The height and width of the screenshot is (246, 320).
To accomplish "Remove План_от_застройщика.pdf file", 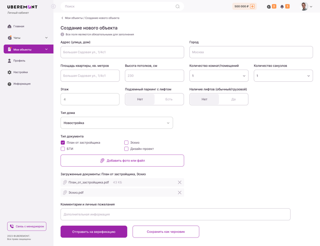I will coord(179,183).
